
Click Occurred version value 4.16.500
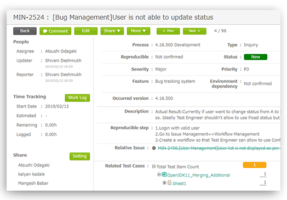tap(164, 98)
